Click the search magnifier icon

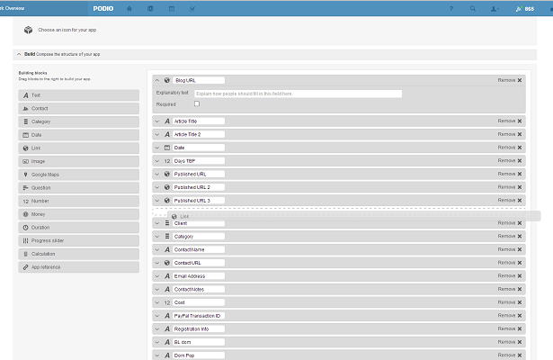click(x=472, y=8)
